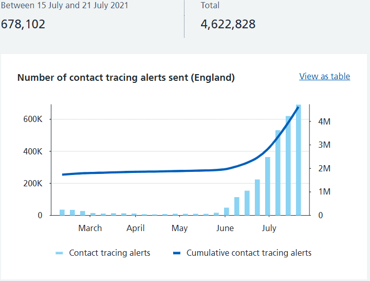370x281 pixels.
Task: Click the dark blue legend line swatch
Action: (x=177, y=253)
